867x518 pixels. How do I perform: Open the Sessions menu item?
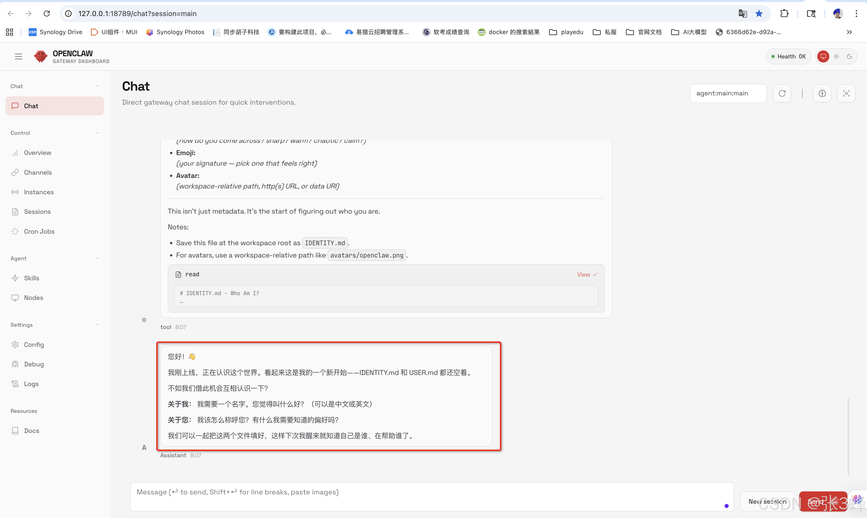[37, 212]
